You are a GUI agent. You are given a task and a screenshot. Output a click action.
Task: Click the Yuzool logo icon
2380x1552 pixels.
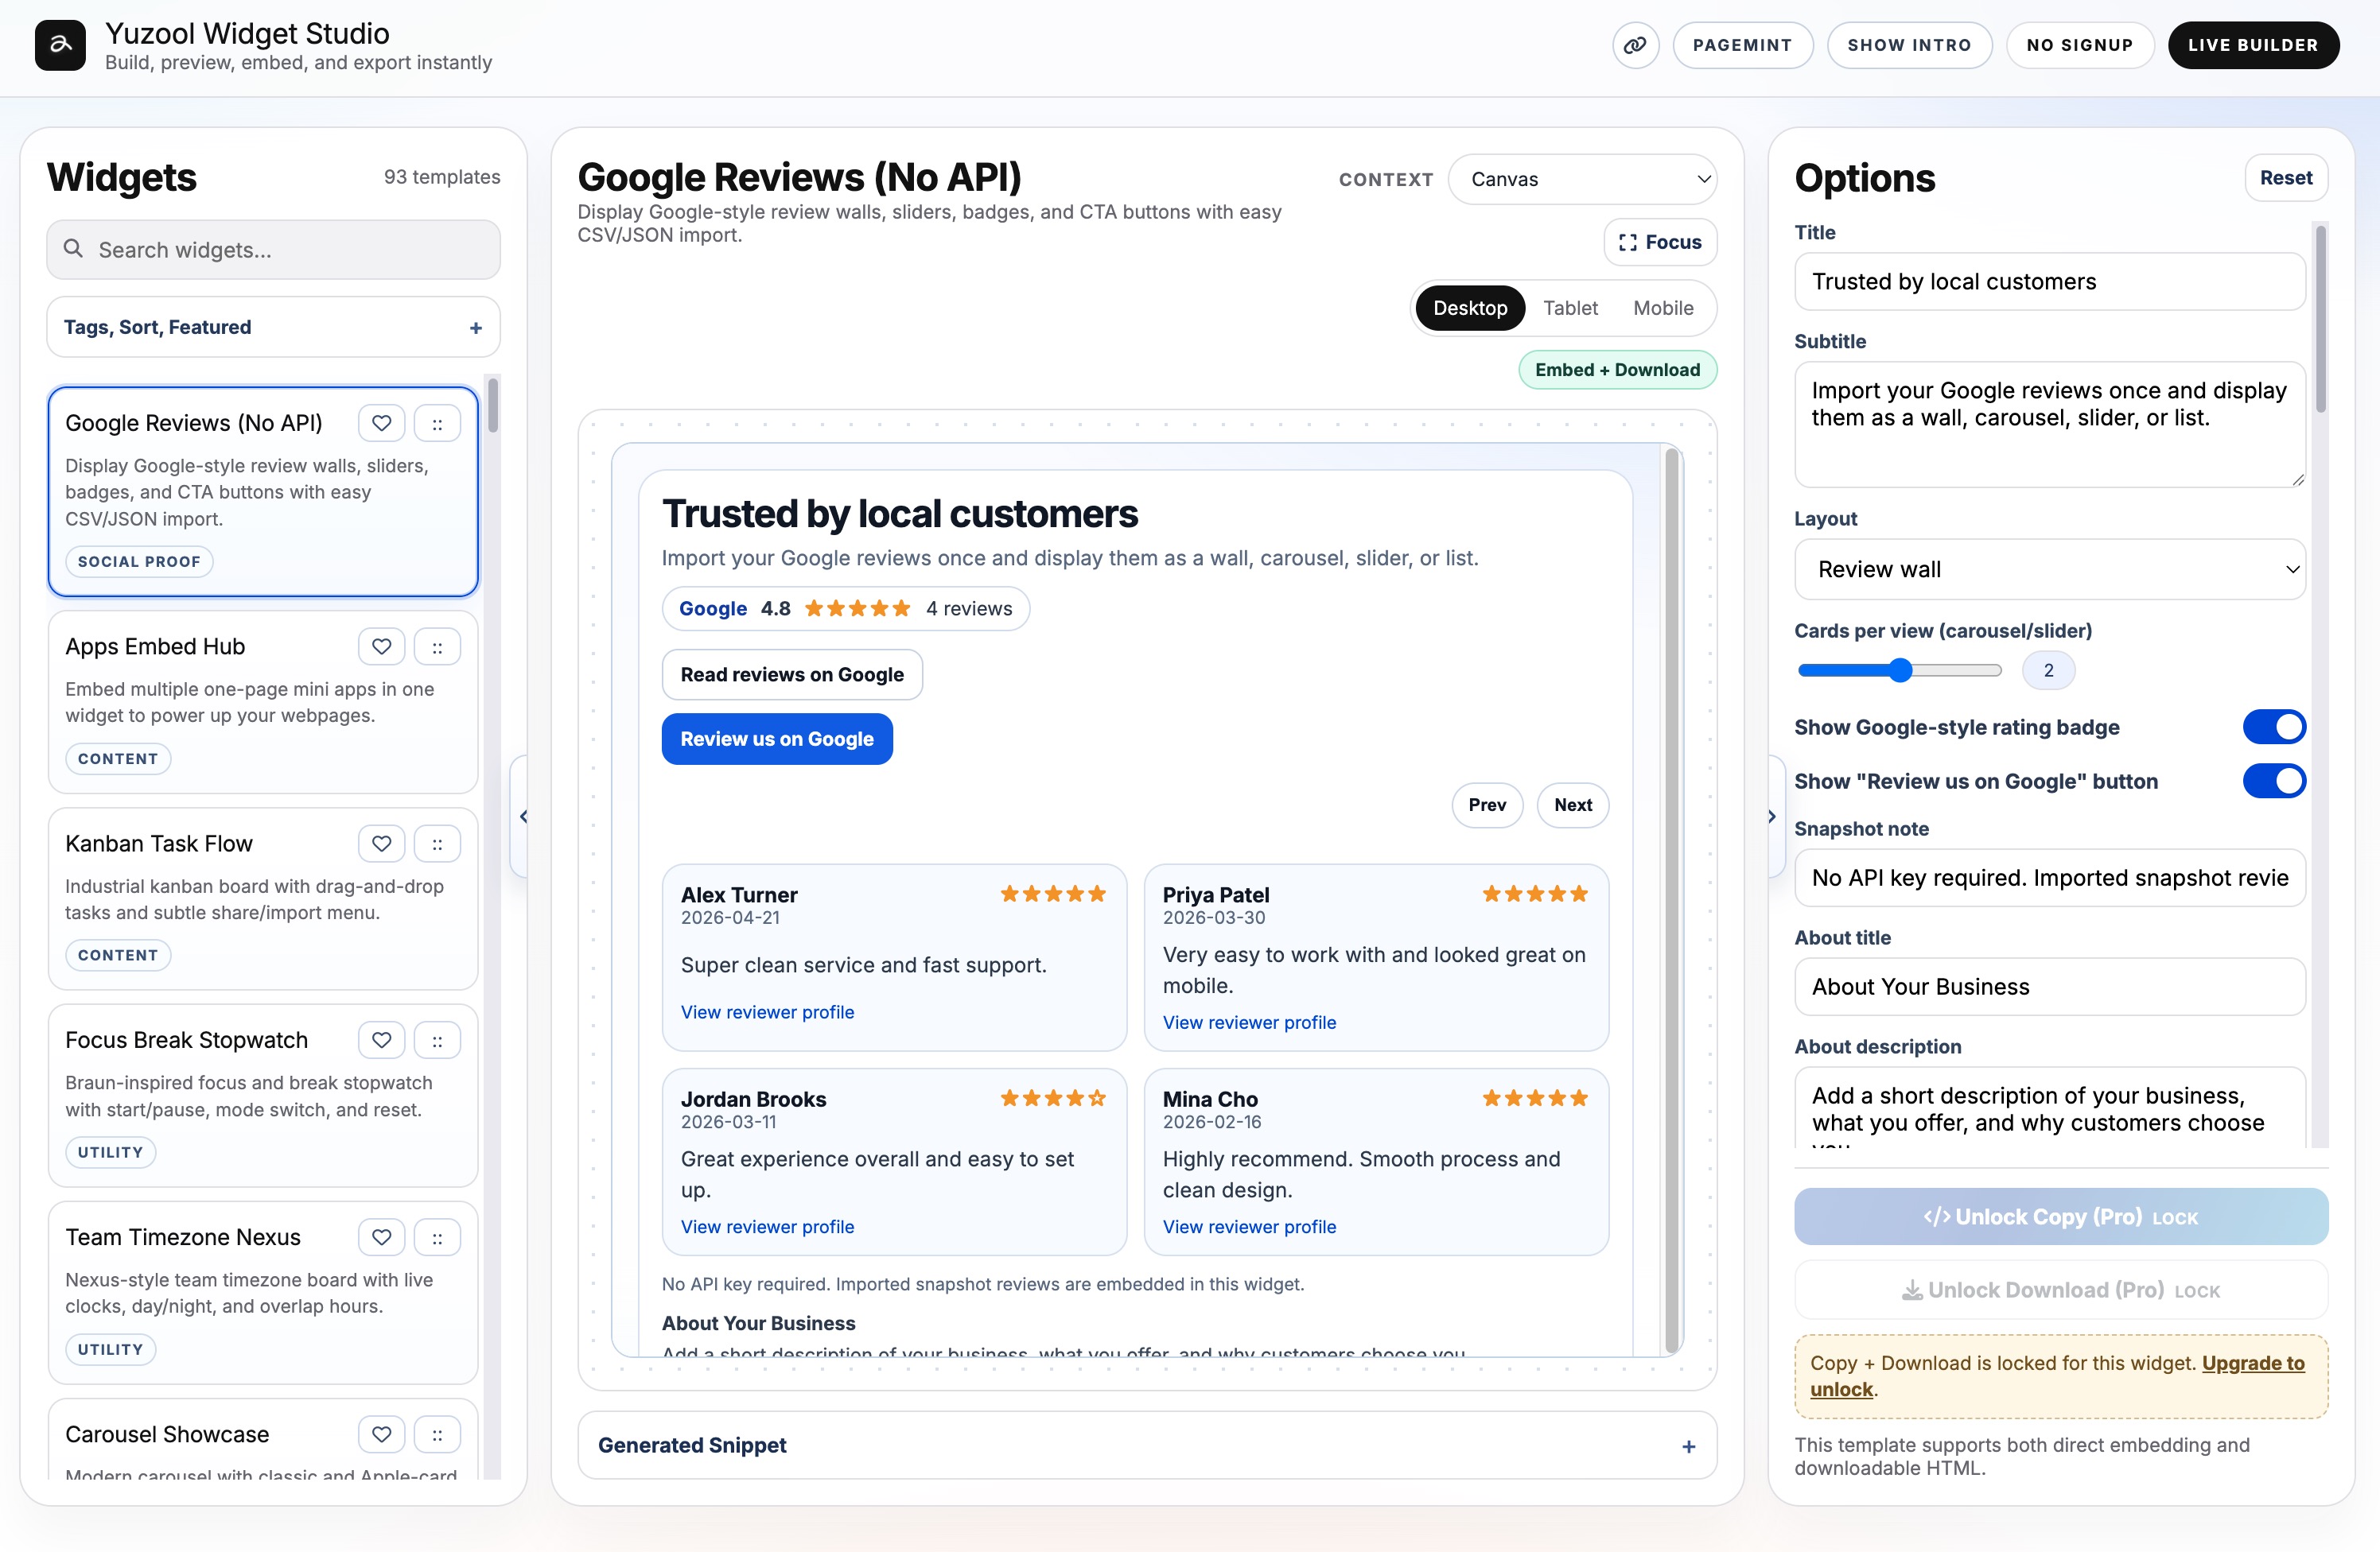tap(60, 45)
